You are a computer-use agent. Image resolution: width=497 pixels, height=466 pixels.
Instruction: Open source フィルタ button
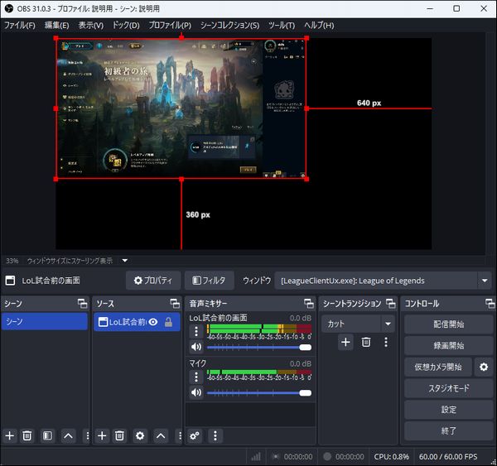210,281
